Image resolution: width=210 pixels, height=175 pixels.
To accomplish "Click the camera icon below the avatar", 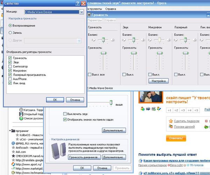I will click(x=148, y=109).
